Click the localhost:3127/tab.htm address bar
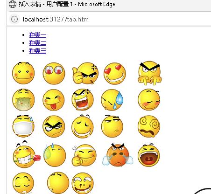 coord(56,20)
